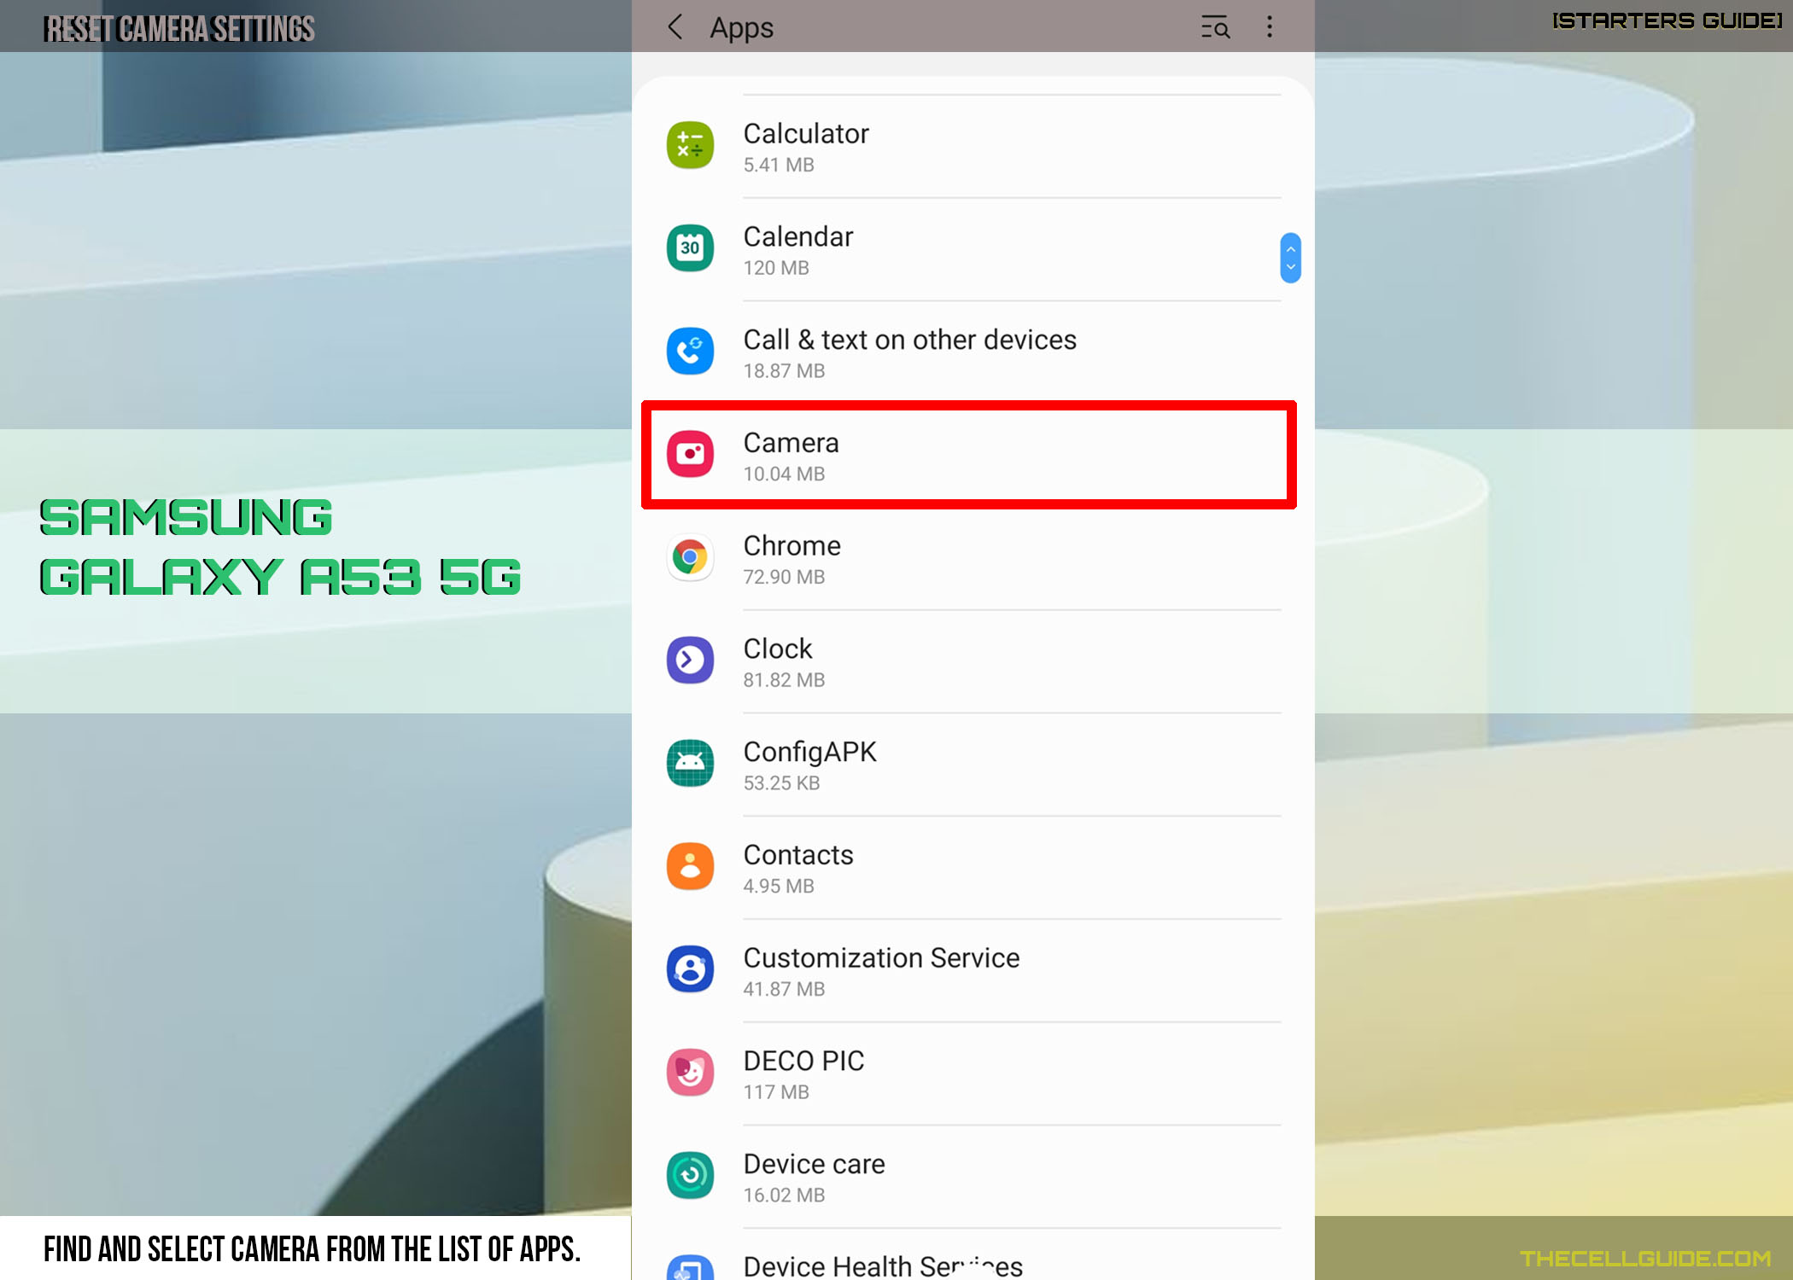This screenshot has width=1793, height=1280.
Task: Click the Apps screen title
Action: 741,28
